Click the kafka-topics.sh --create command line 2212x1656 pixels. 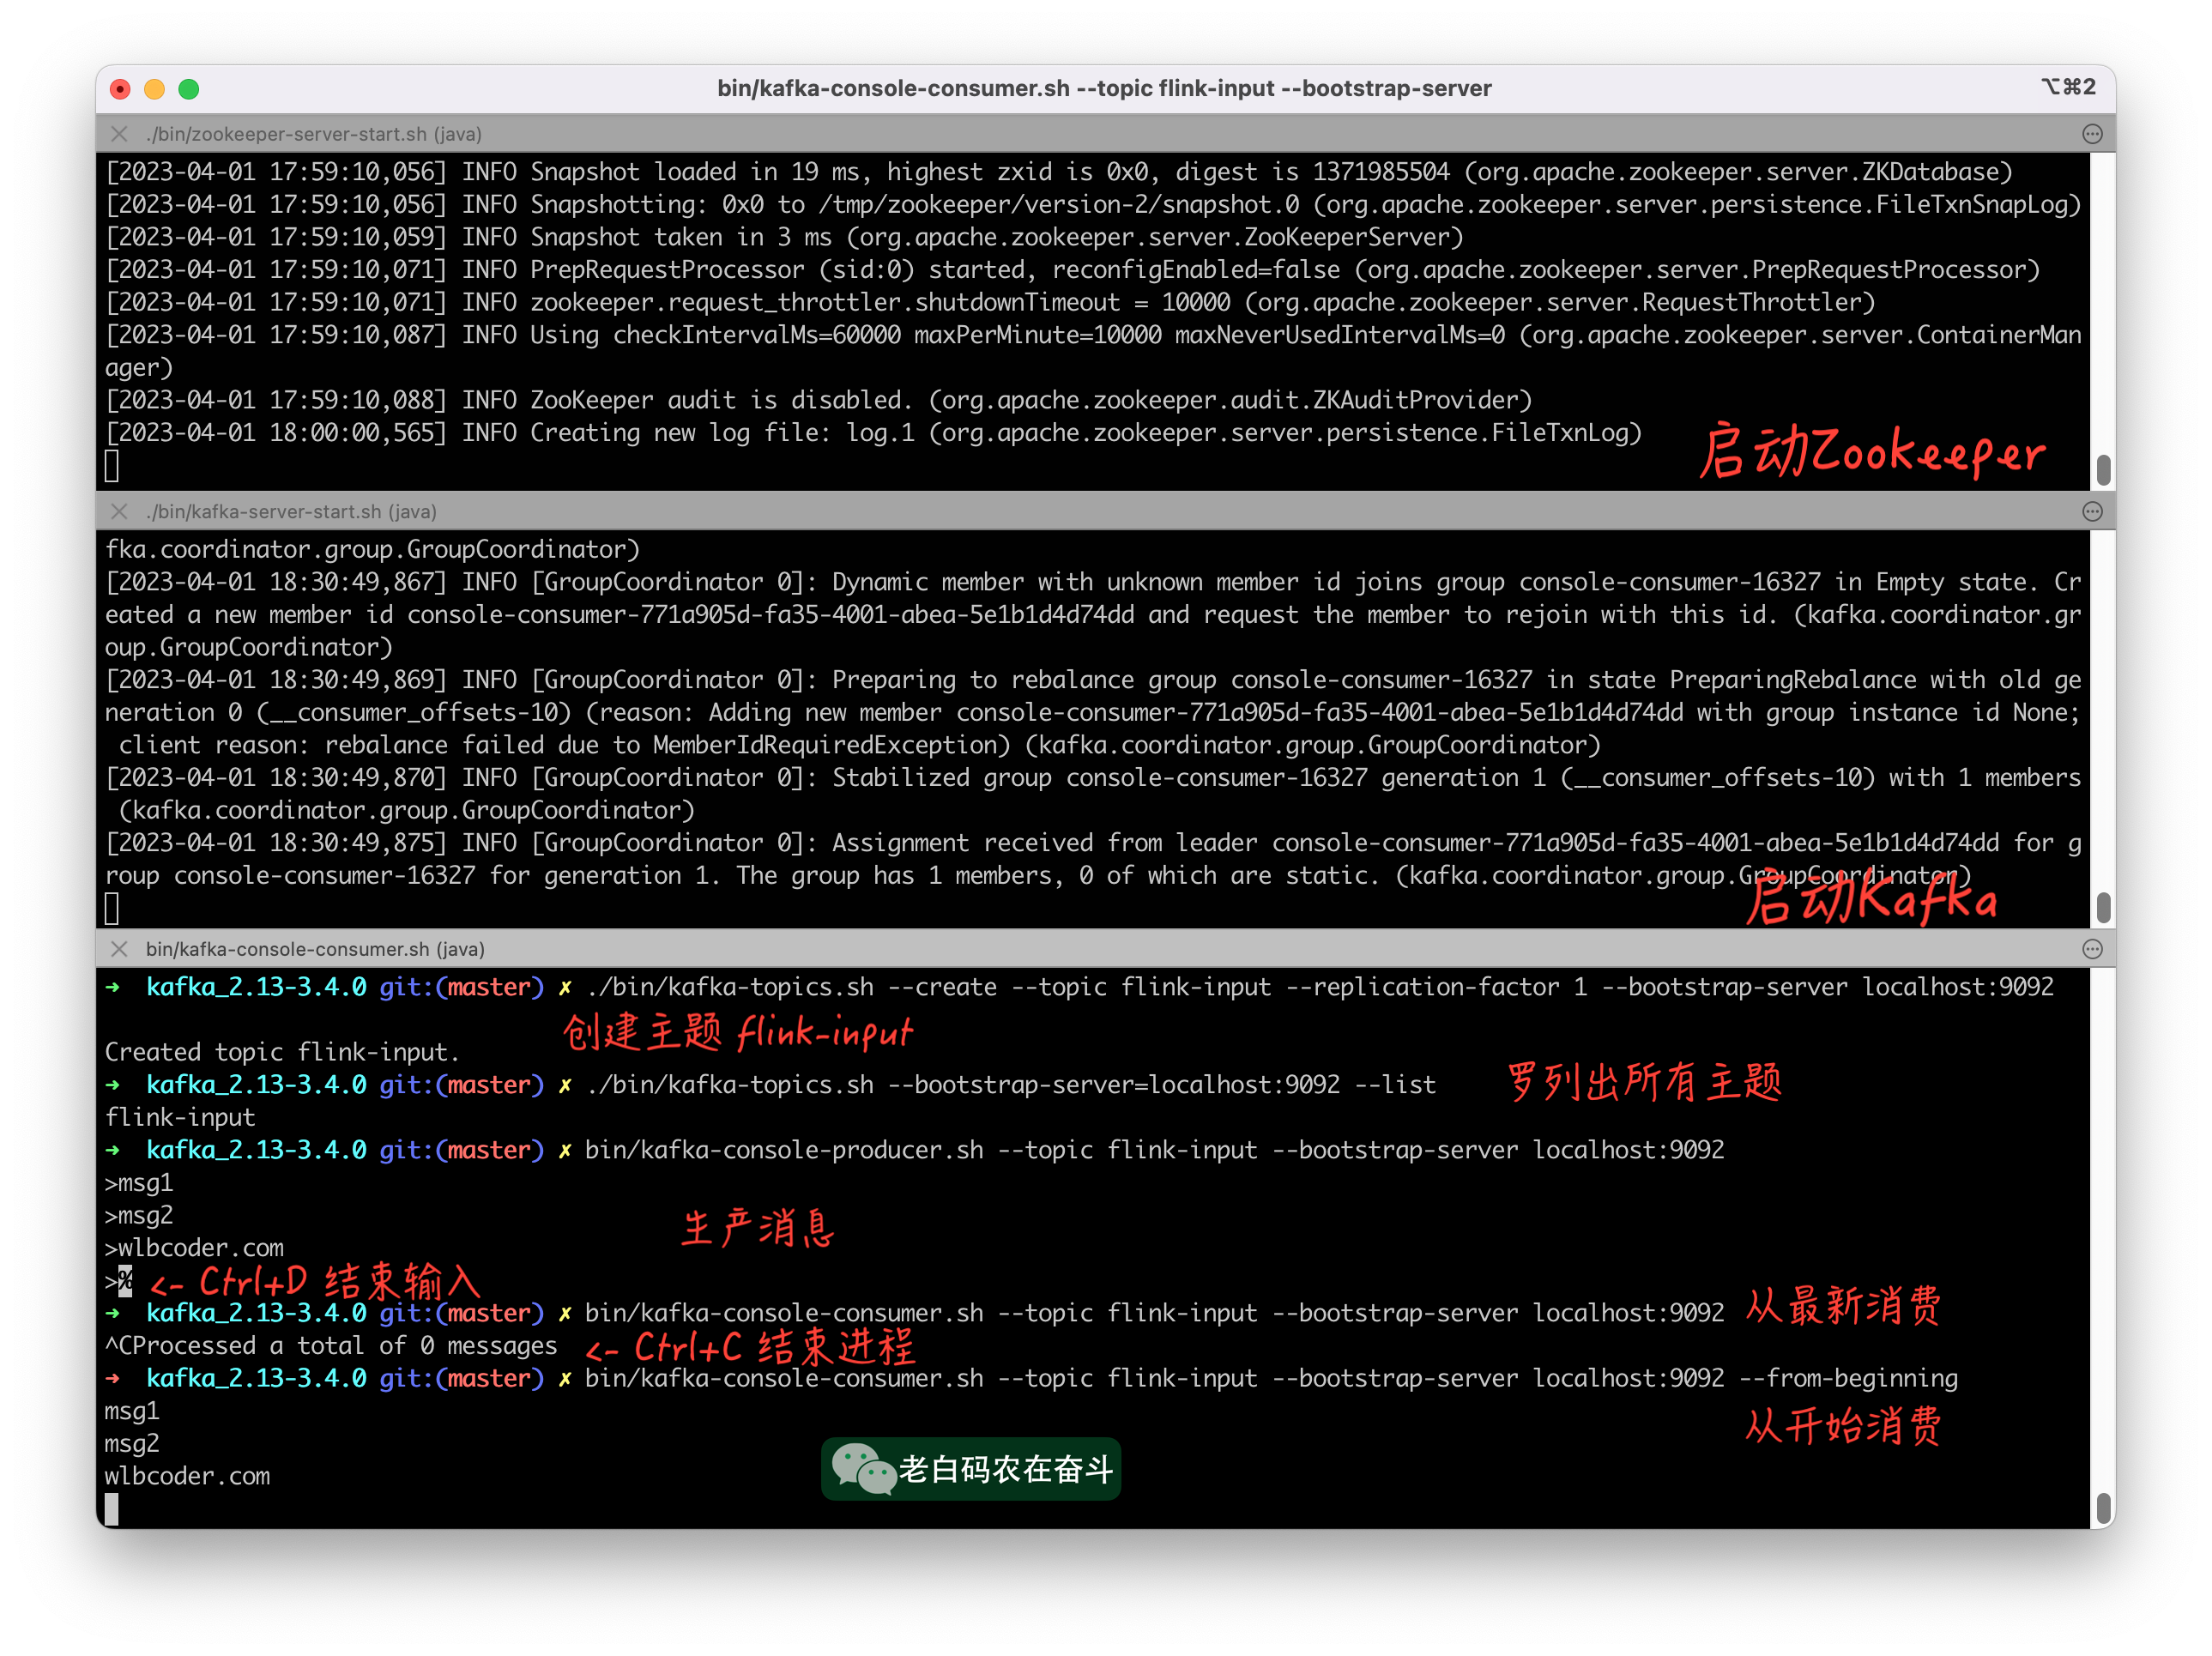point(1079,987)
